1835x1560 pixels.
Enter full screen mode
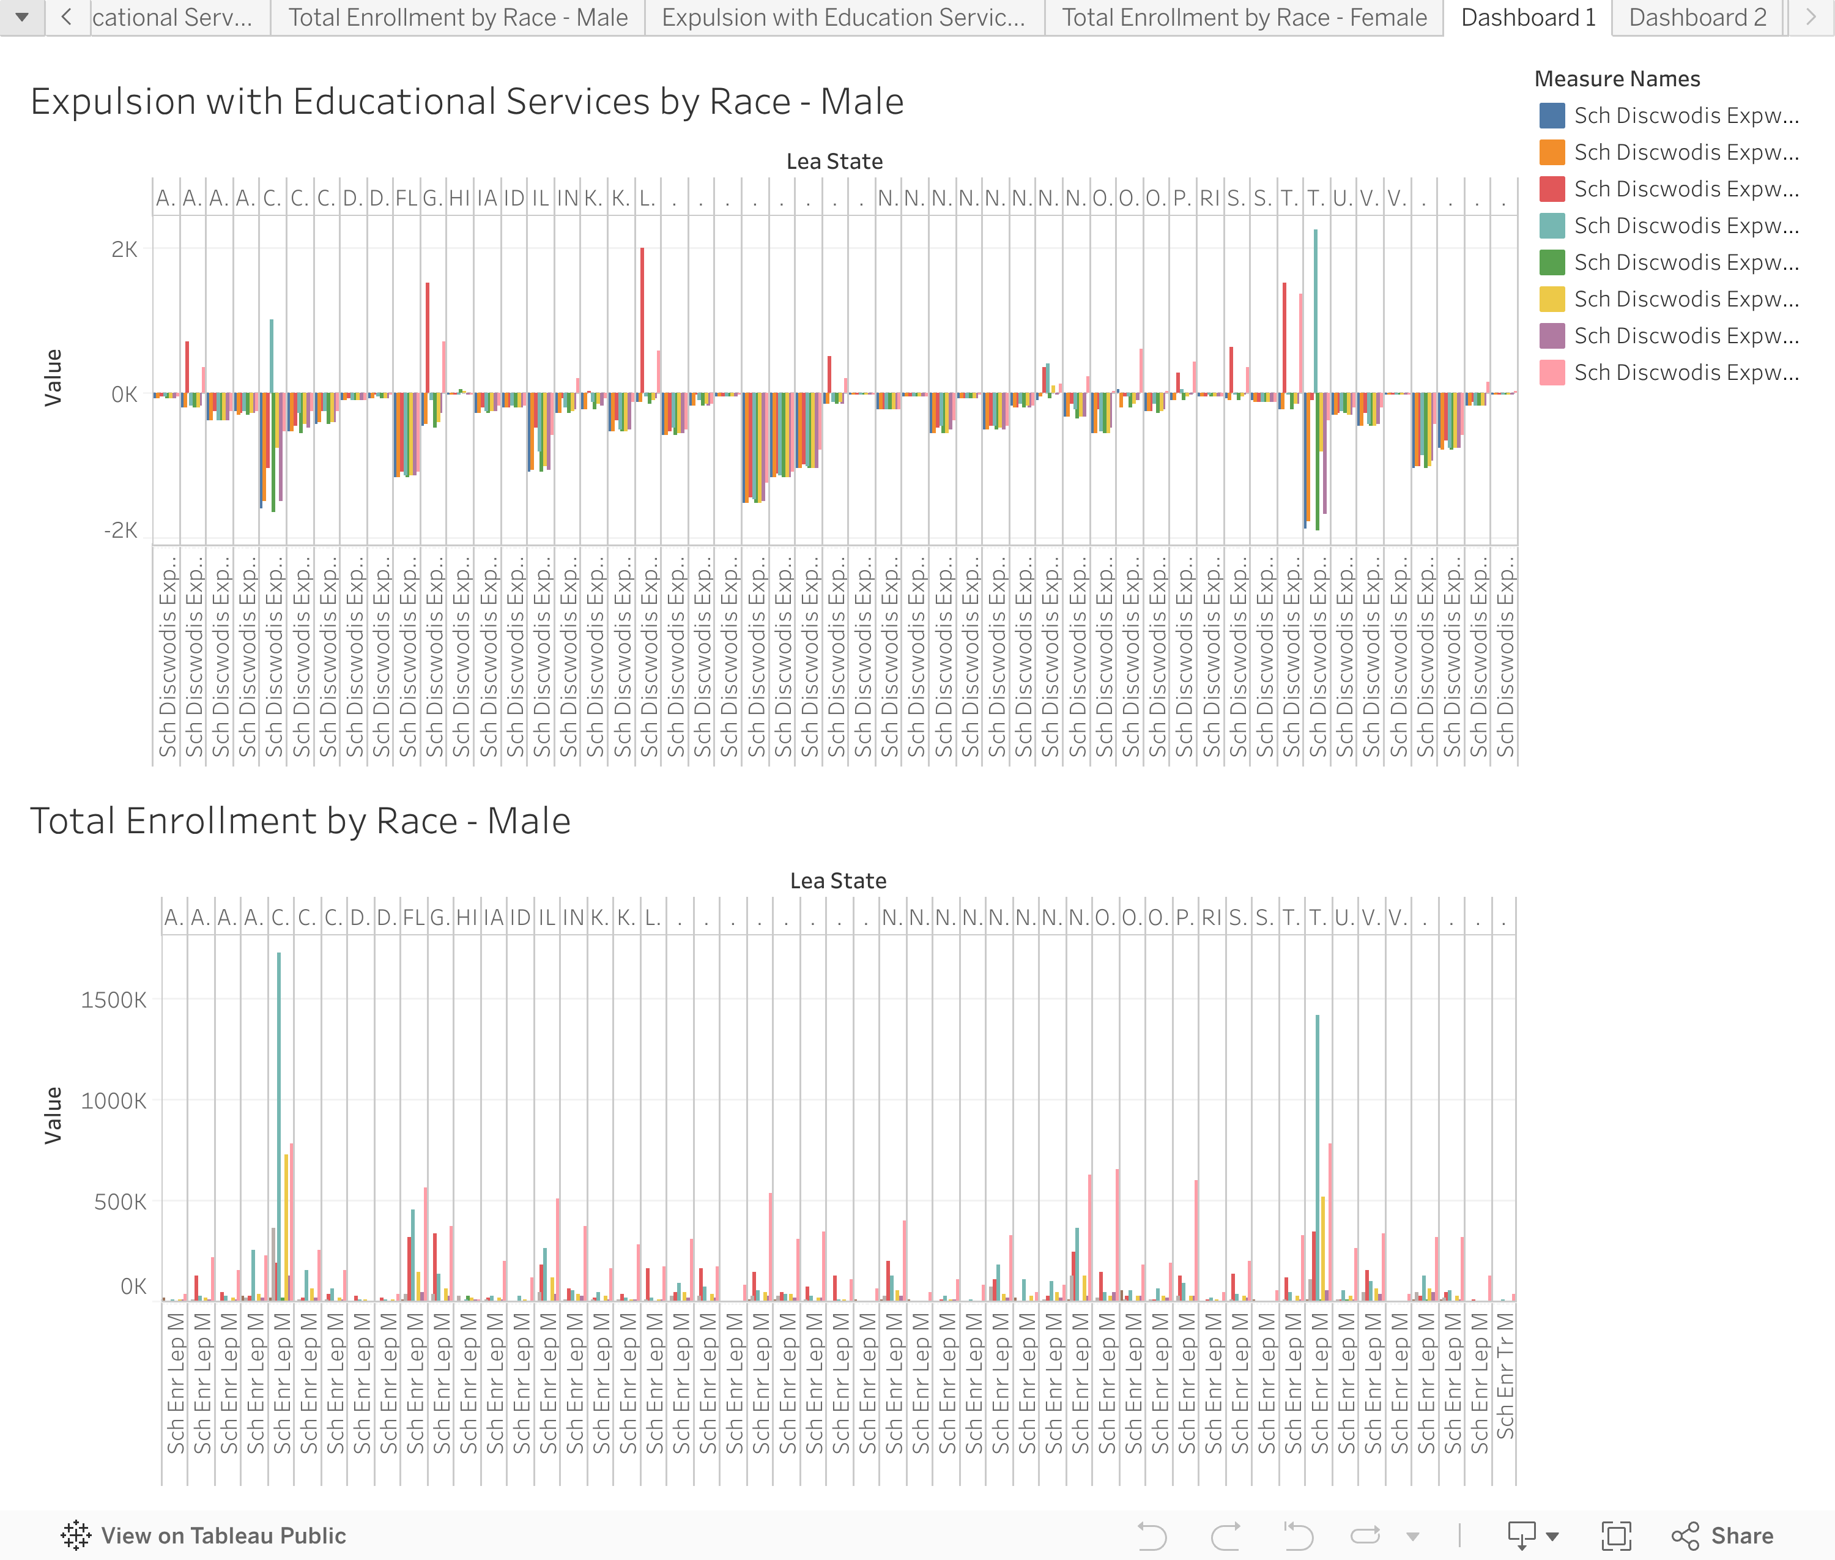[1615, 1536]
